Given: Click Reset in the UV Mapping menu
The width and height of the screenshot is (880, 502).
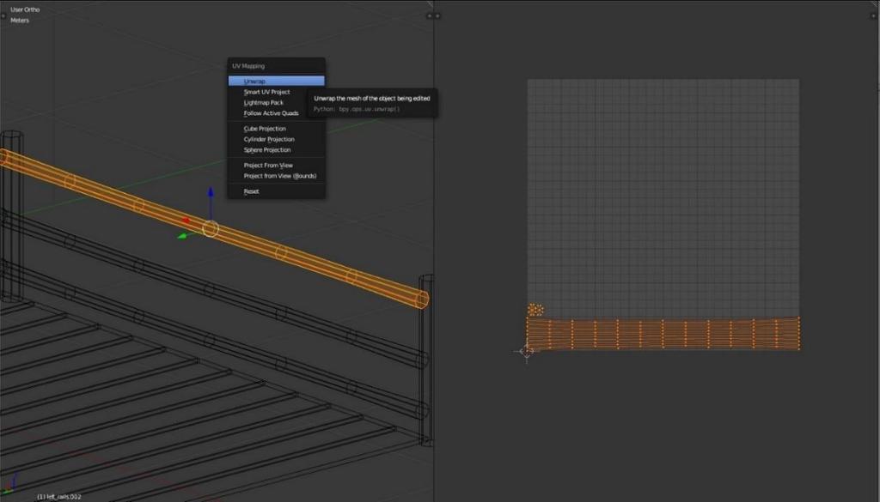Looking at the screenshot, I should click(x=276, y=191).
